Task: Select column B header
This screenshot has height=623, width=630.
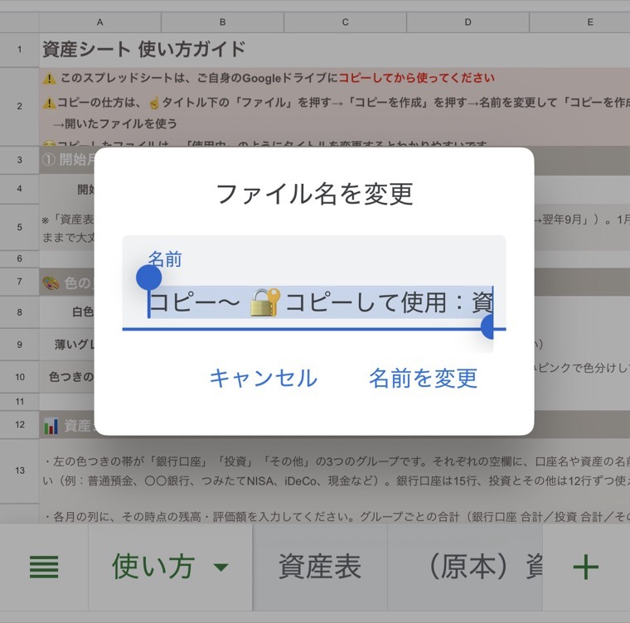Action: [x=223, y=22]
